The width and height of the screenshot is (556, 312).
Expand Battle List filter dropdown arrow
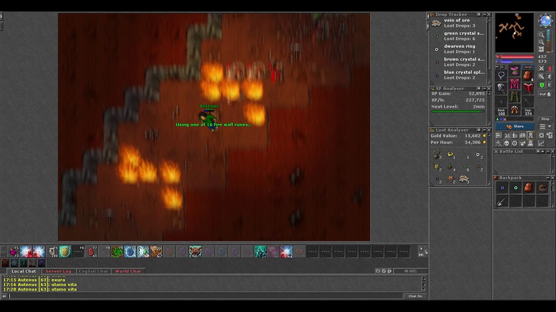point(543,151)
